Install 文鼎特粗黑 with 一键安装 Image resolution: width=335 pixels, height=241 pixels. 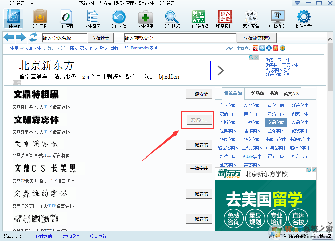(199, 94)
